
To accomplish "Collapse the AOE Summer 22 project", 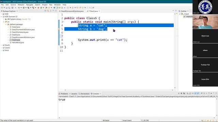I will coord(1,17).
